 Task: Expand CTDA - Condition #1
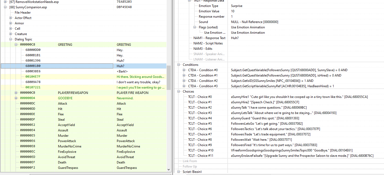184,75
